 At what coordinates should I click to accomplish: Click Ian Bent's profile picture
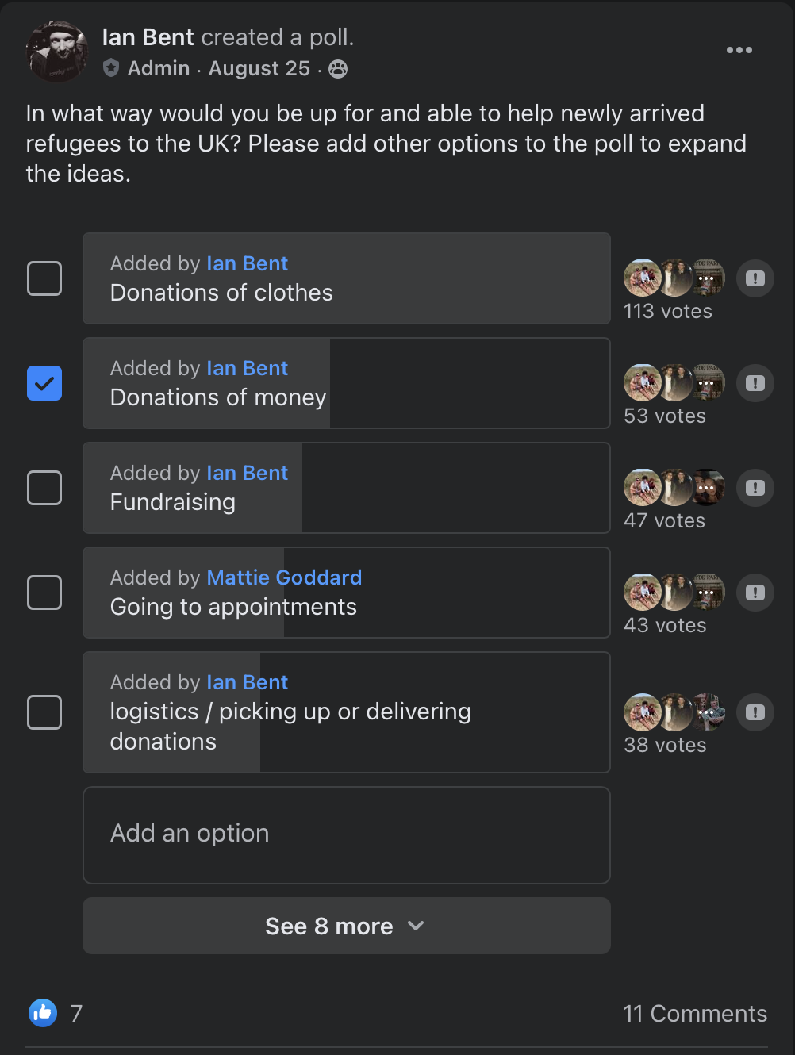coord(57,52)
